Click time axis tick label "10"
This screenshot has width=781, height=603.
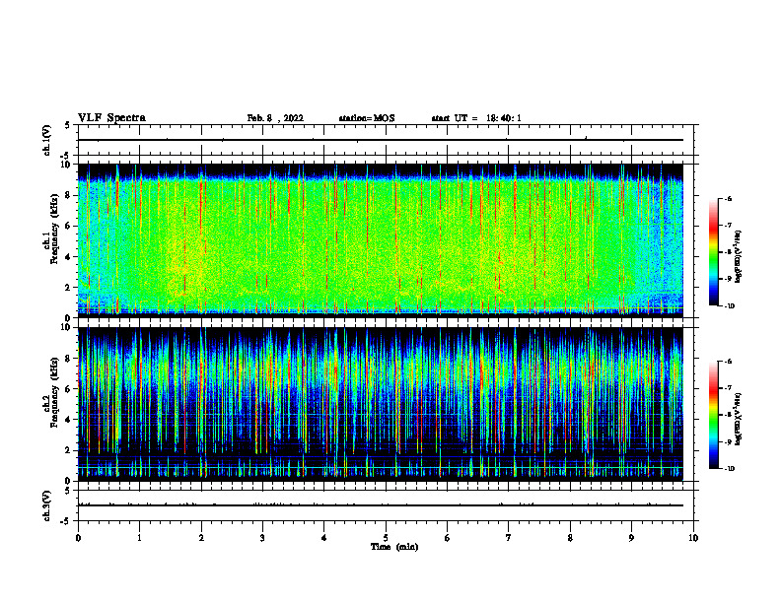point(693,538)
